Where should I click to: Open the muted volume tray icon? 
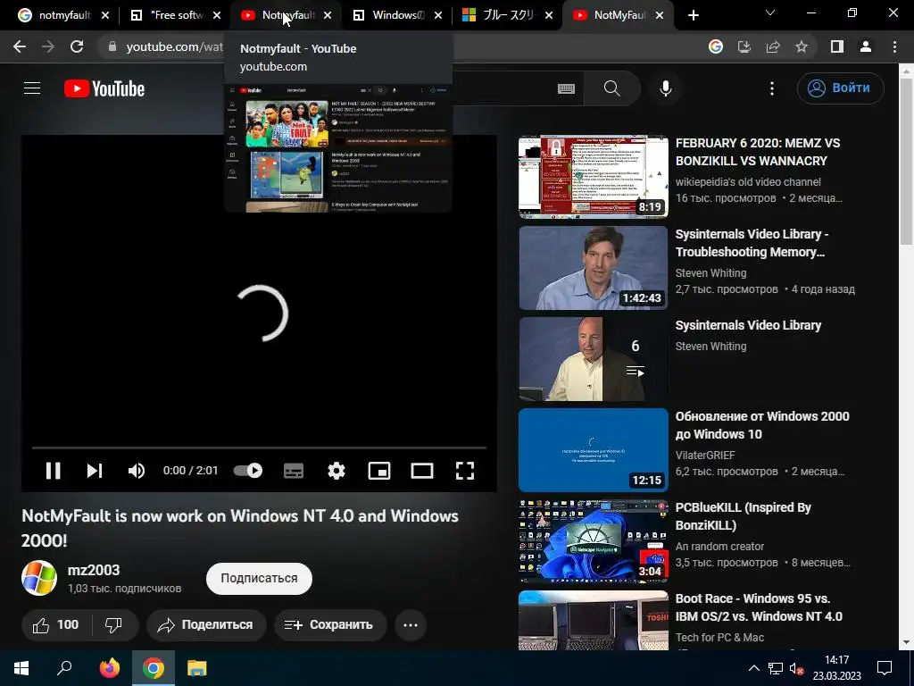coord(796,668)
